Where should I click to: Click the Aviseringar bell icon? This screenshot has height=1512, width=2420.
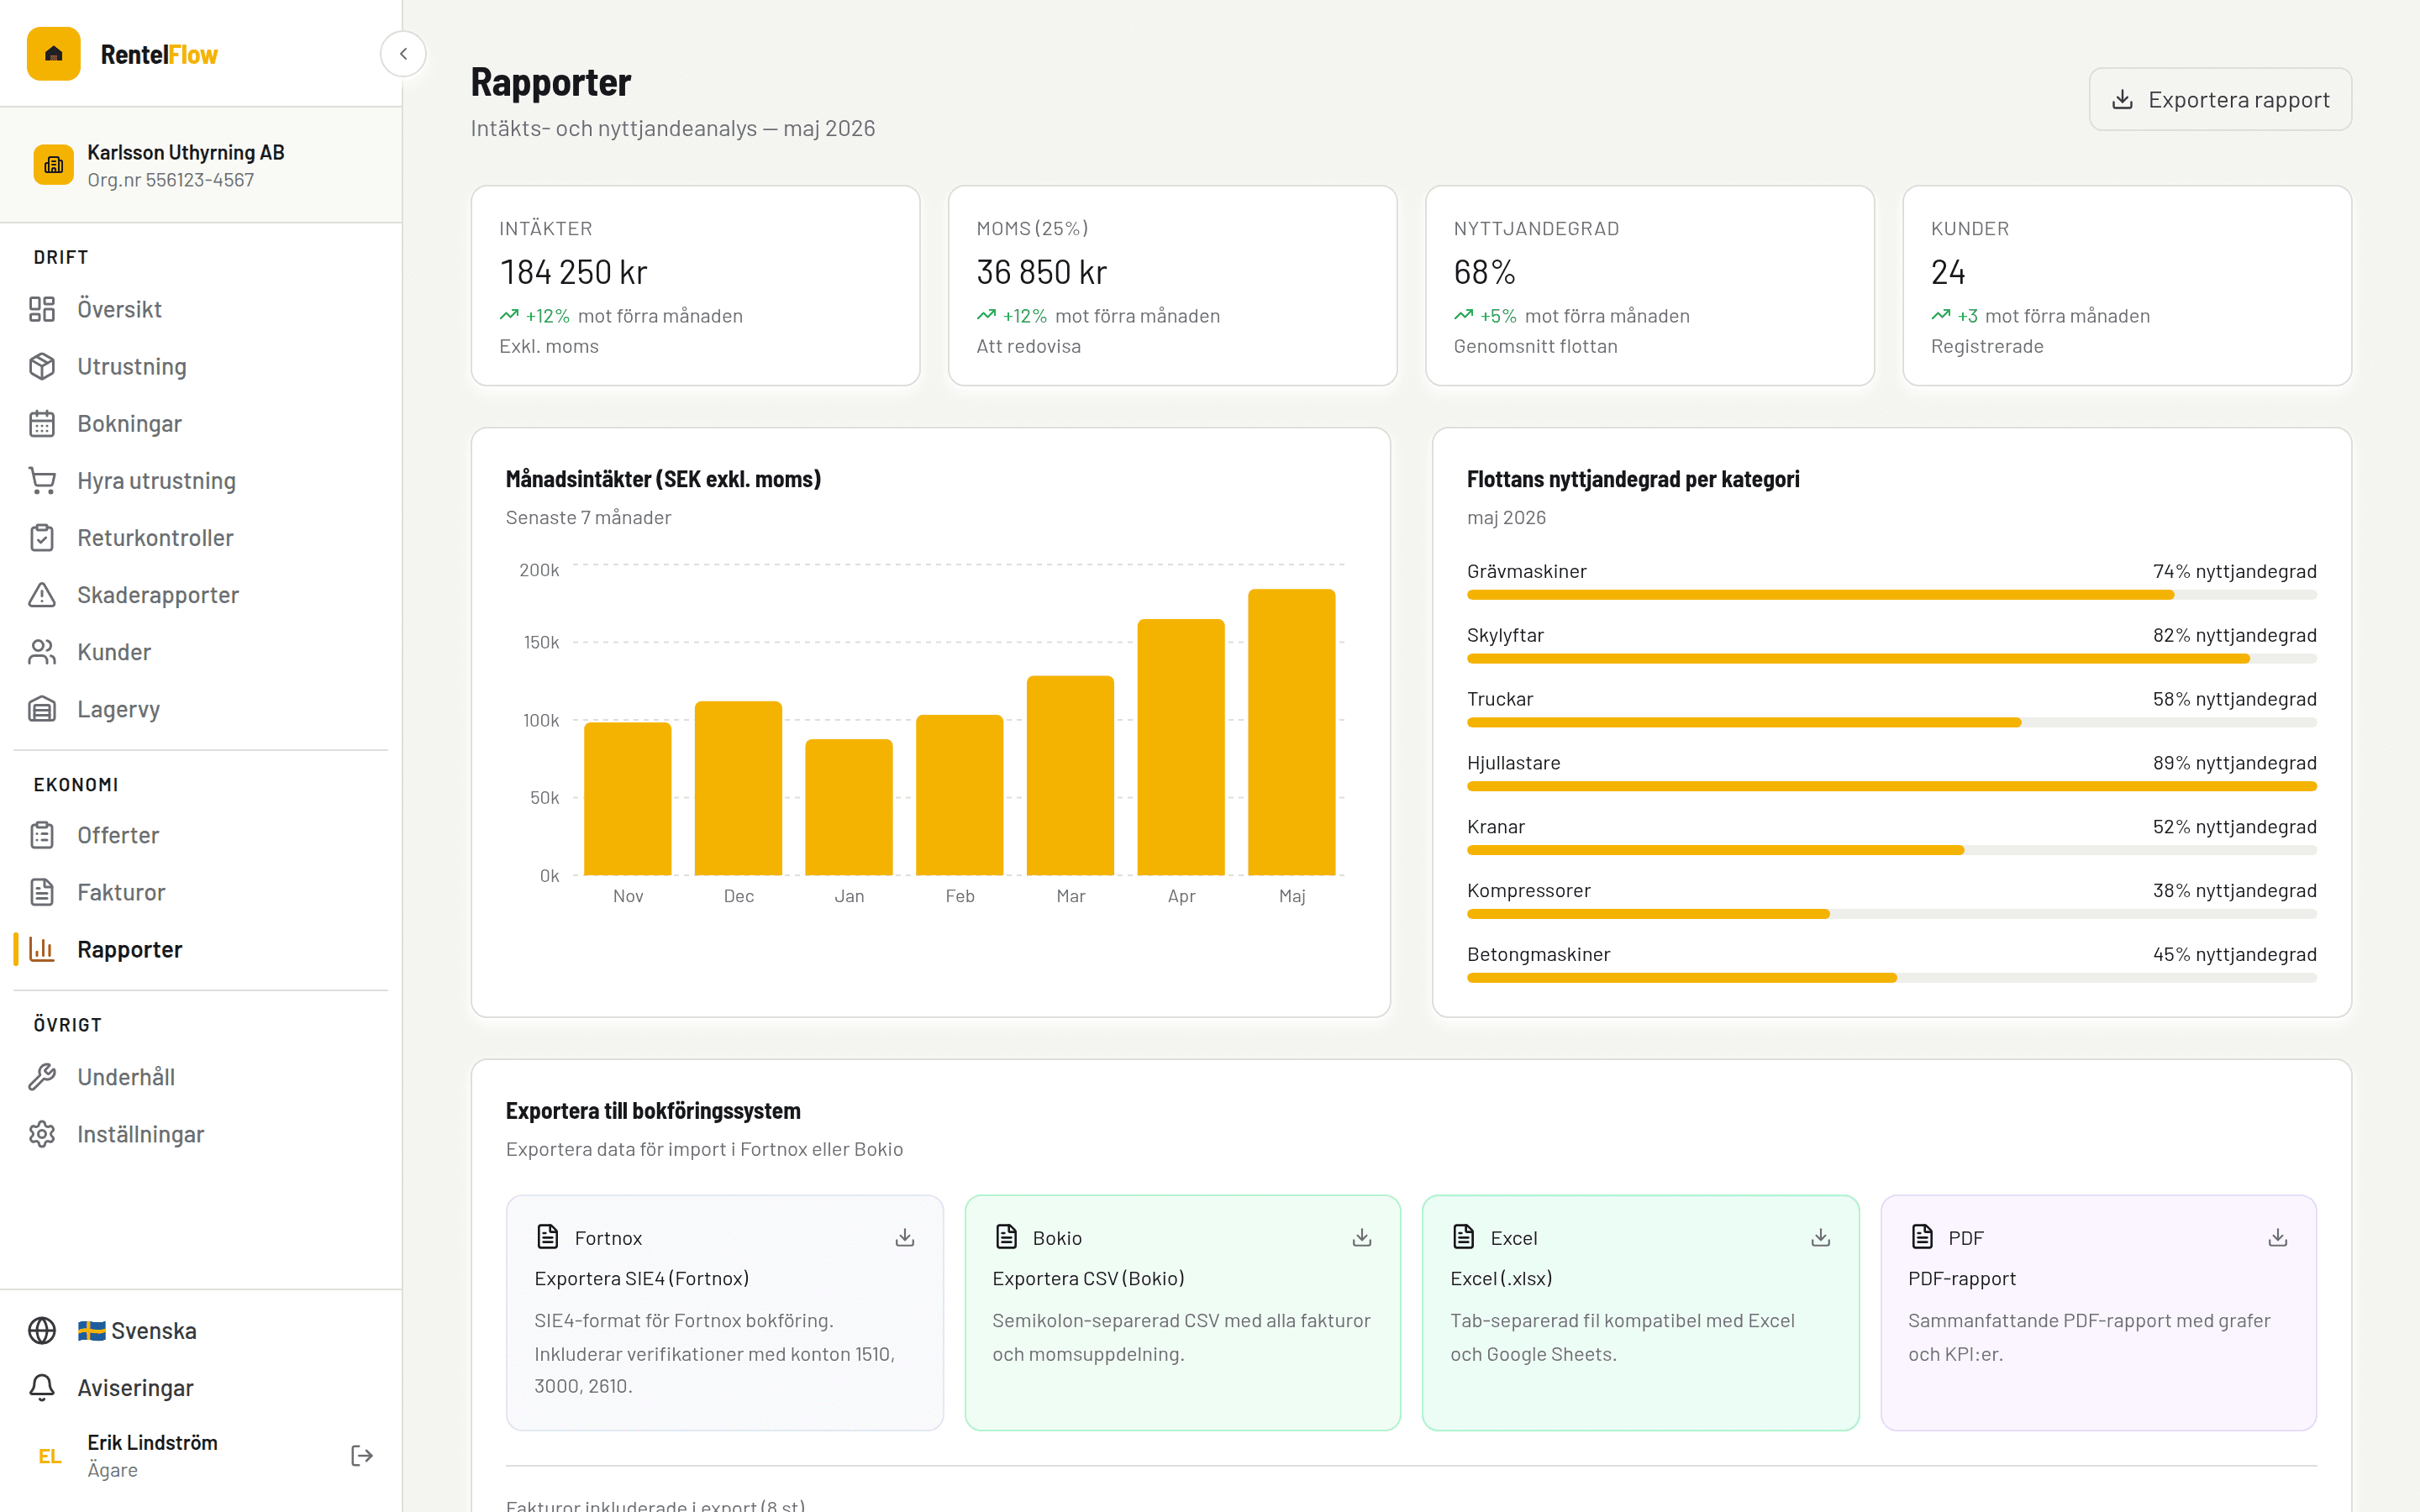pos(42,1387)
